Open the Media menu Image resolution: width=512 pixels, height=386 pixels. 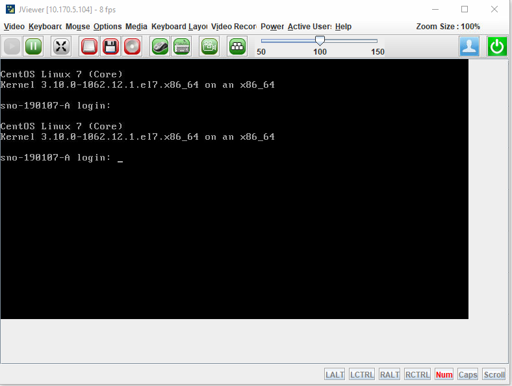(x=136, y=27)
